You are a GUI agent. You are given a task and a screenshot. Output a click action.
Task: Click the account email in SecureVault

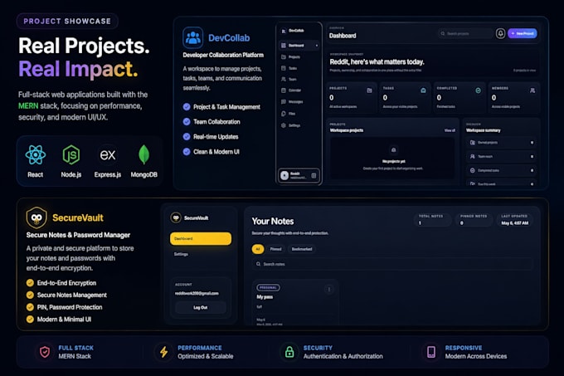tap(197, 293)
